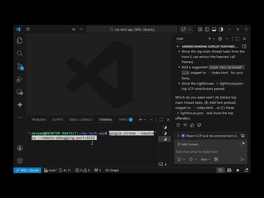The height and width of the screenshot is (198, 264).
Task: Switch to the Problems tab
Action: 39,120
